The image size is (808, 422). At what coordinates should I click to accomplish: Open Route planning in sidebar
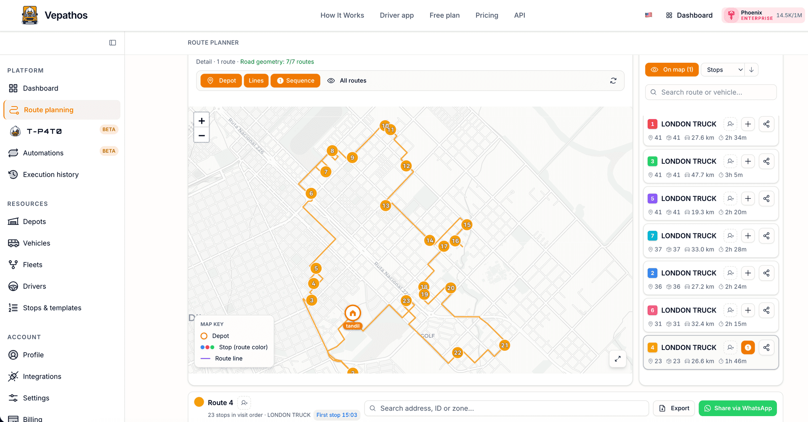coord(62,110)
